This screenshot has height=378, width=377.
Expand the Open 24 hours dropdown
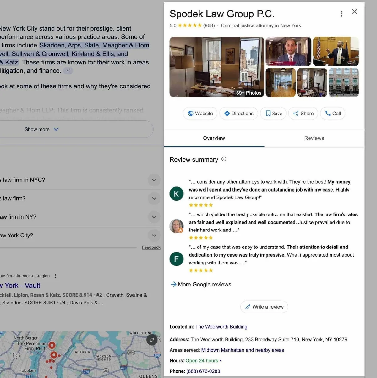(x=204, y=361)
